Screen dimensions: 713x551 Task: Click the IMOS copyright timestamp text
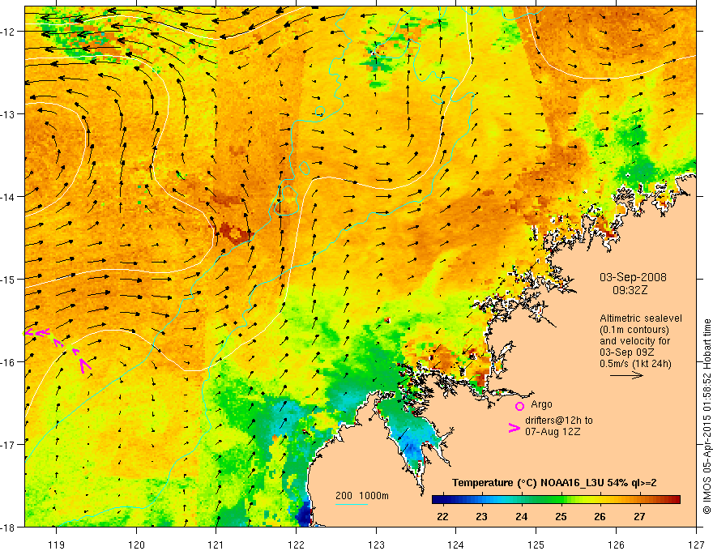(x=707, y=416)
